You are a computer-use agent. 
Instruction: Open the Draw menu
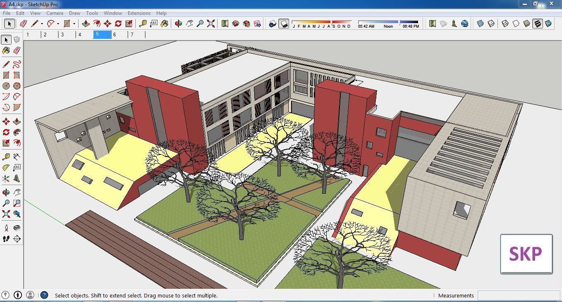[x=74, y=13]
